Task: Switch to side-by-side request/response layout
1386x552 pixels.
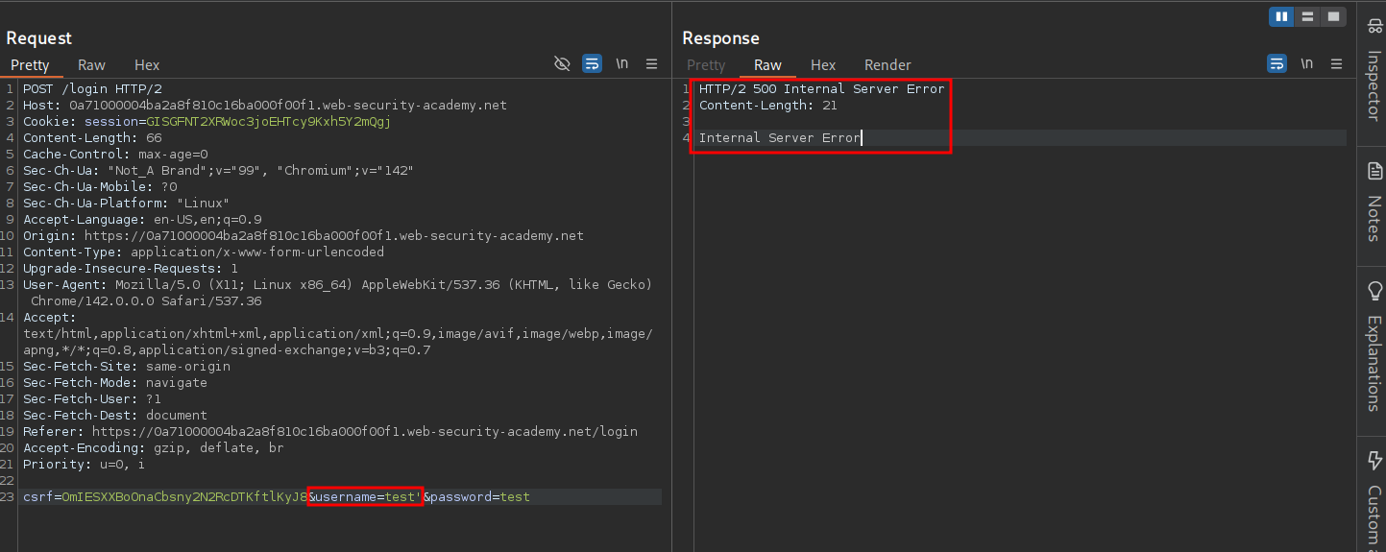Action: (1281, 16)
